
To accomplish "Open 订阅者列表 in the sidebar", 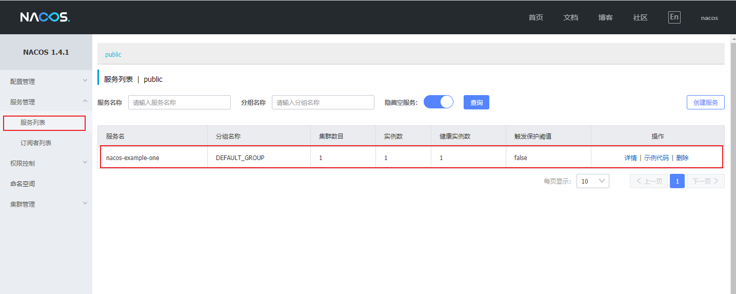I will point(36,143).
